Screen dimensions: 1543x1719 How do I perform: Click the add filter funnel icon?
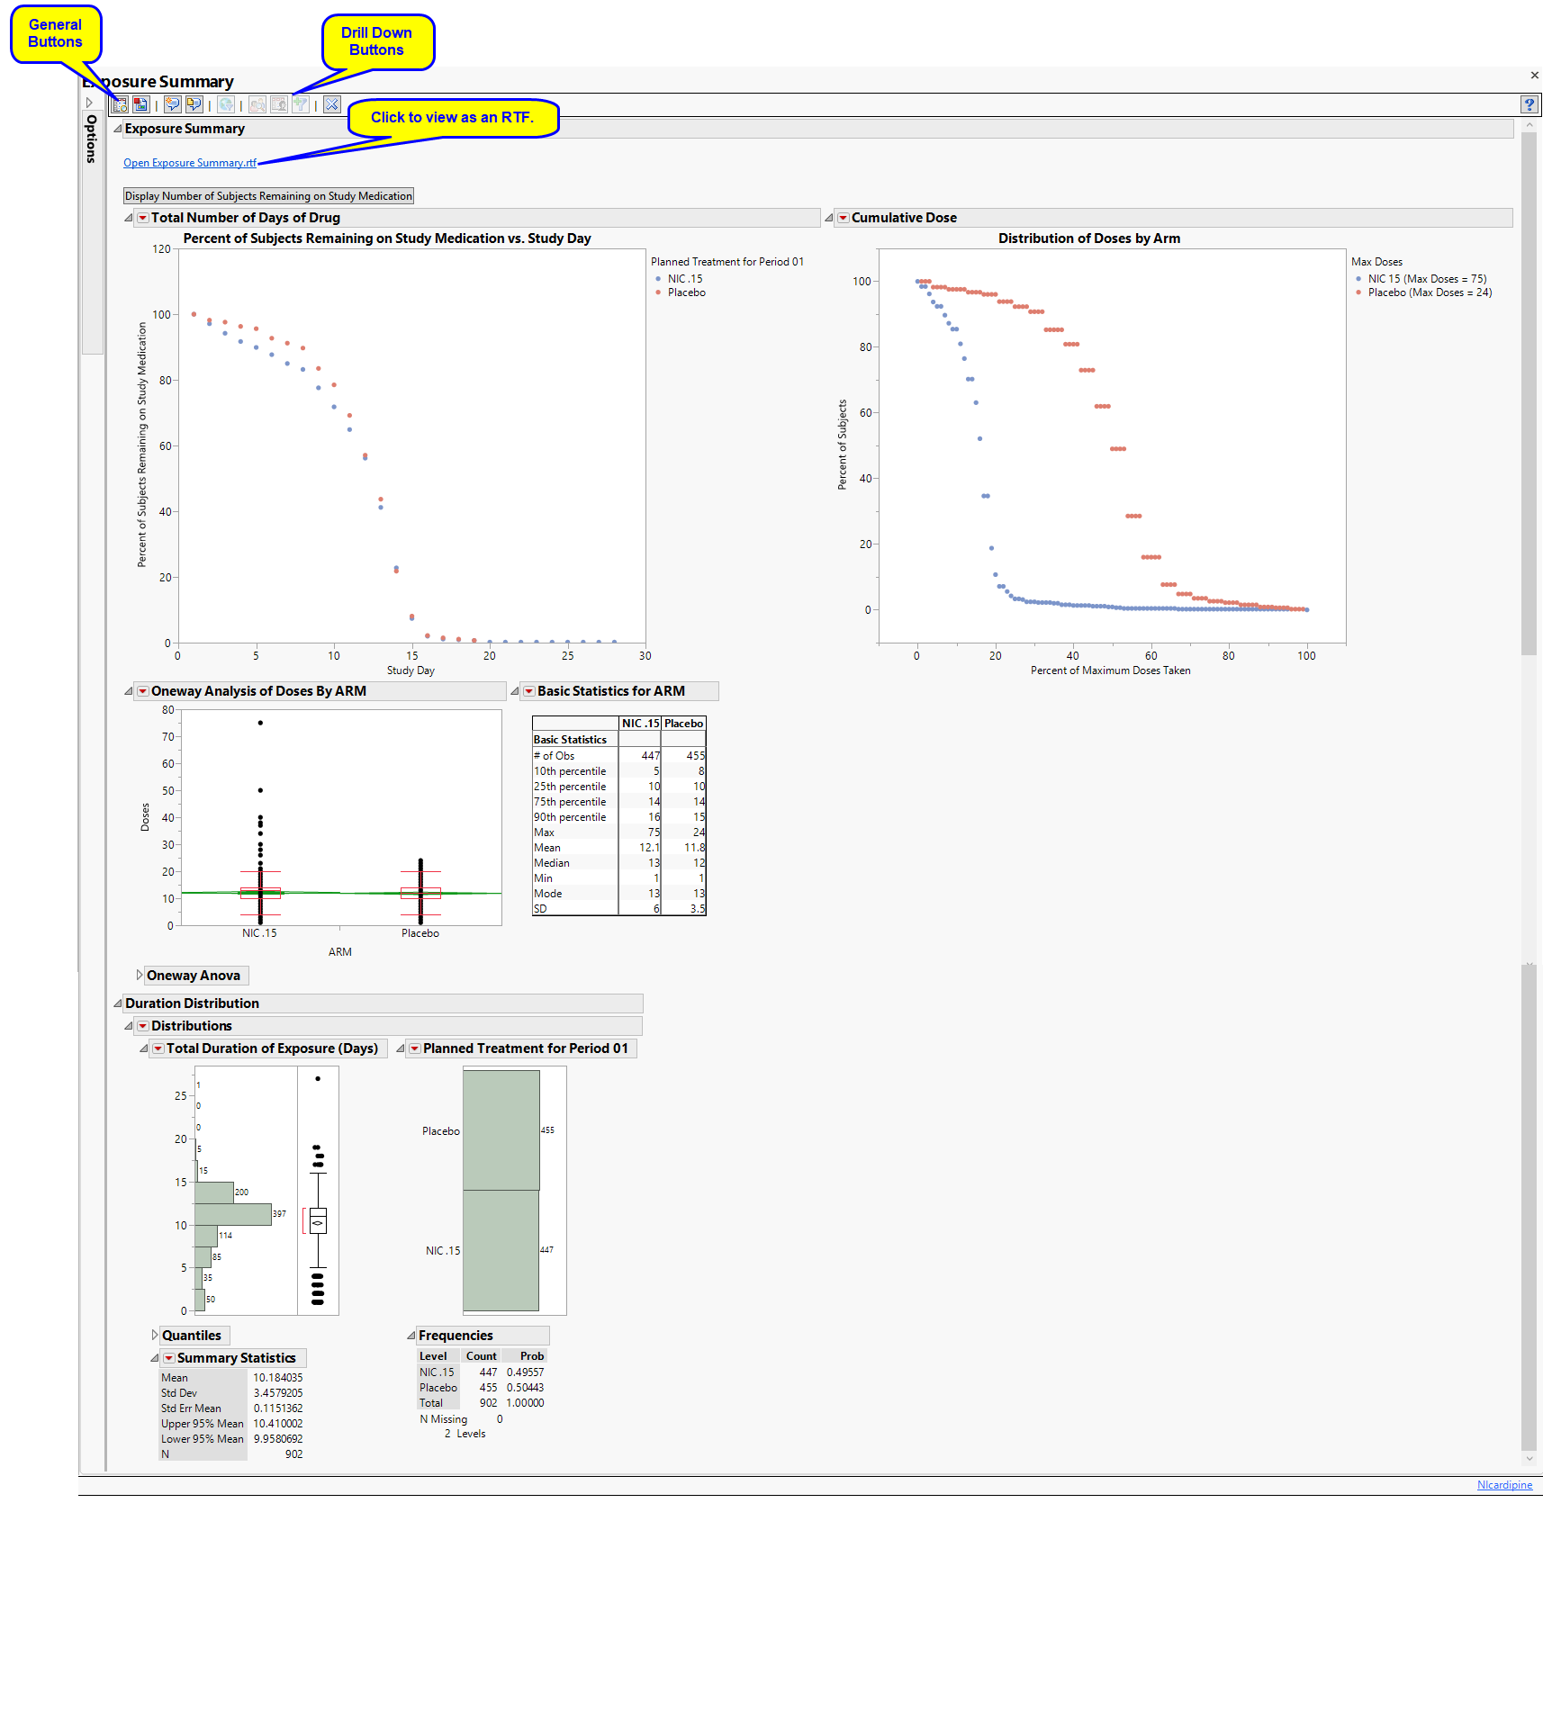(301, 104)
